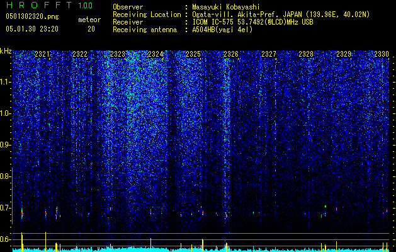Click the Ogata-vill. Akita-Pref. JAPAN location text

(281, 14)
